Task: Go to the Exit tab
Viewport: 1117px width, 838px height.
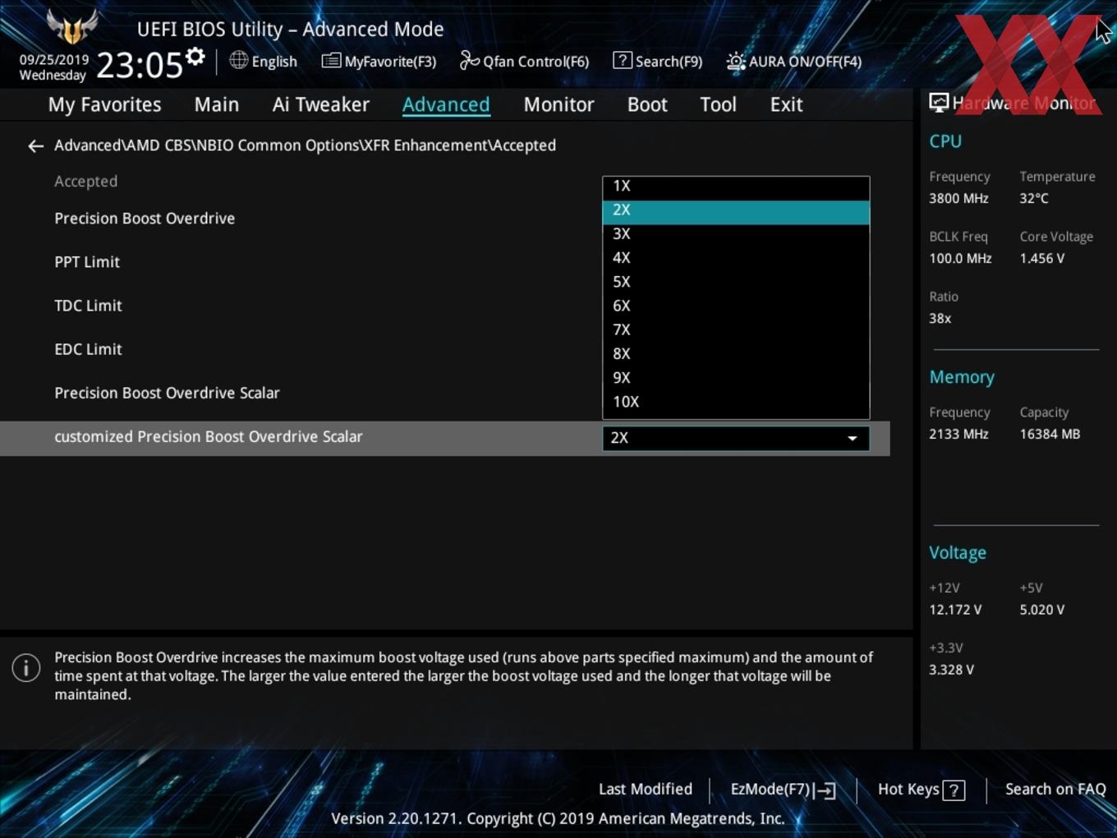Action: [x=786, y=104]
